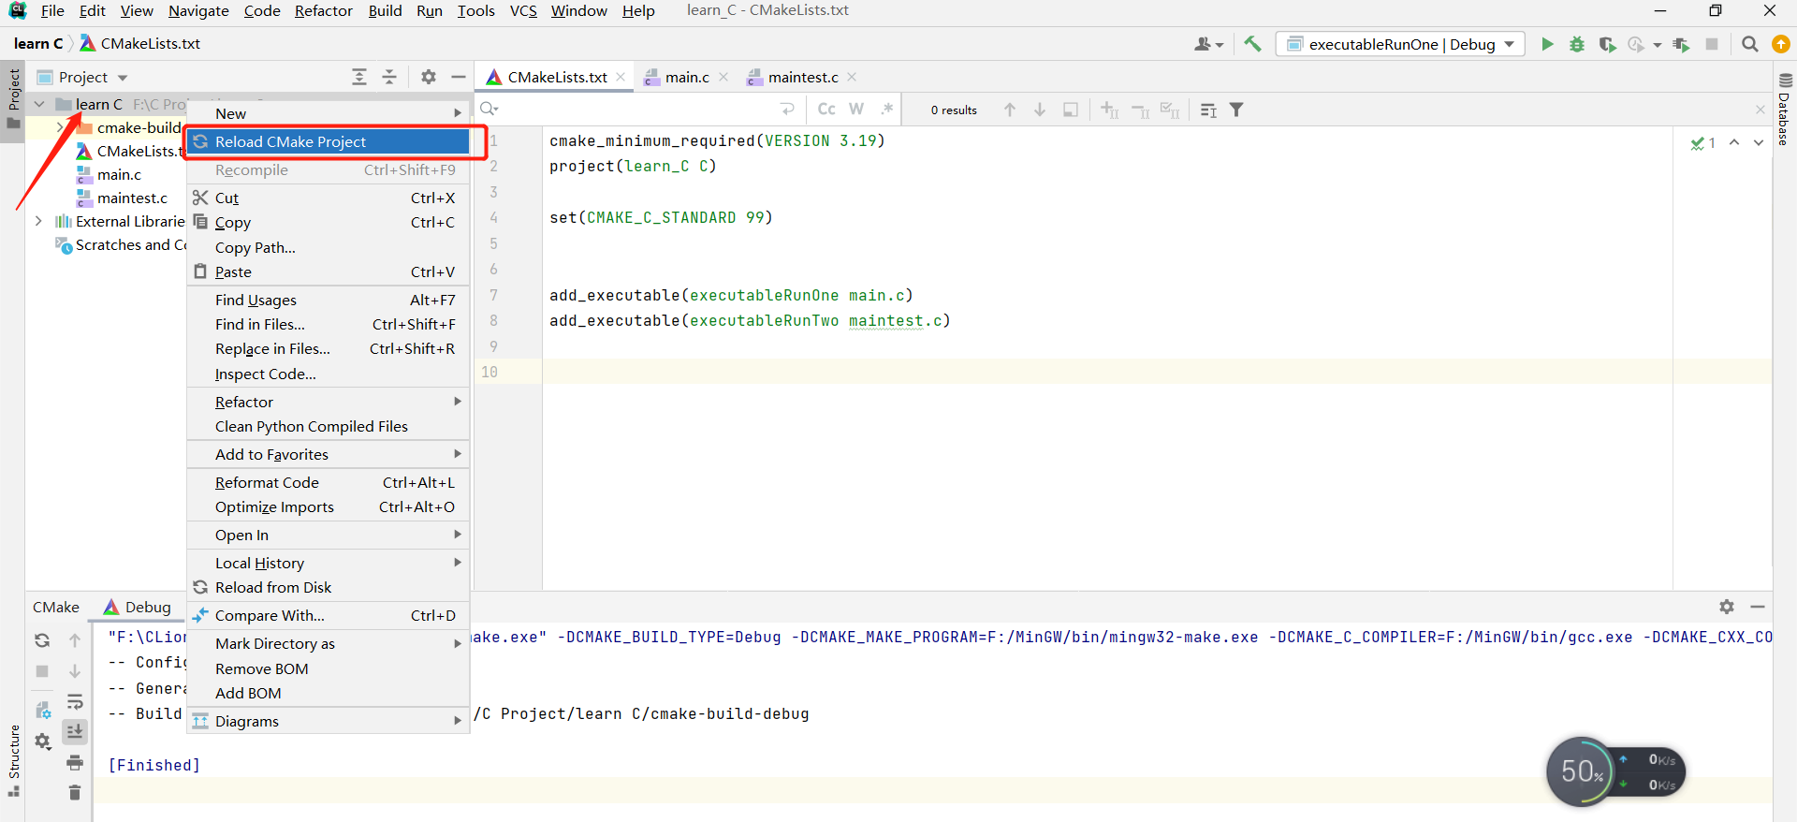Click the inspection checkmark widget in editor

pyautogui.click(x=1703, y=142)
